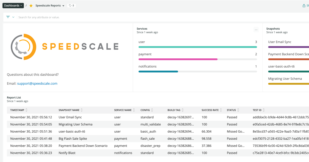Sort by Snapshot Name column arrows
Viewport: 309px width, 162px height.
pyautogui.click(x=82, y=110)
